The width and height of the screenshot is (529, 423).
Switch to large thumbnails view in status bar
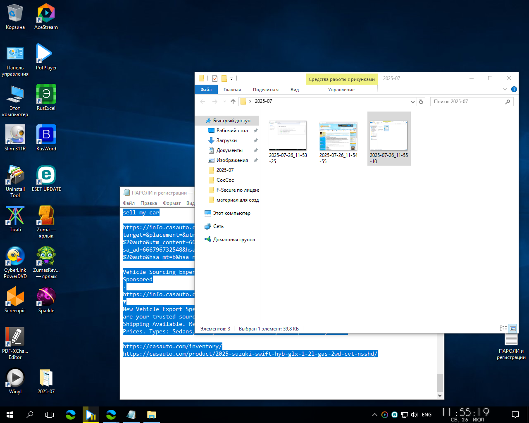coord(512,328)
